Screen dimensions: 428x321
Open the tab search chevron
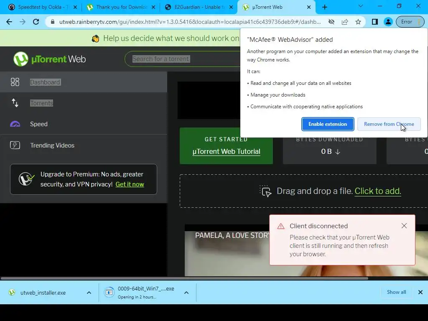pyautogui.click(x=360, y=6)
